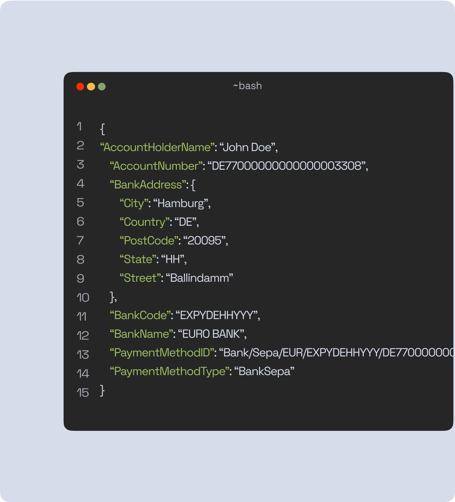Click the yellow minimize window dot
This screenshot has width=455, height=502.
[x=91, y=87]
